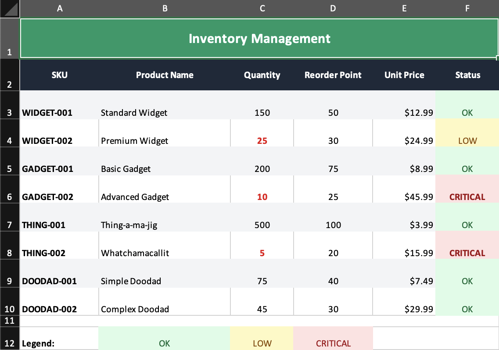Click the Select All corner triangle

point(10,8)
